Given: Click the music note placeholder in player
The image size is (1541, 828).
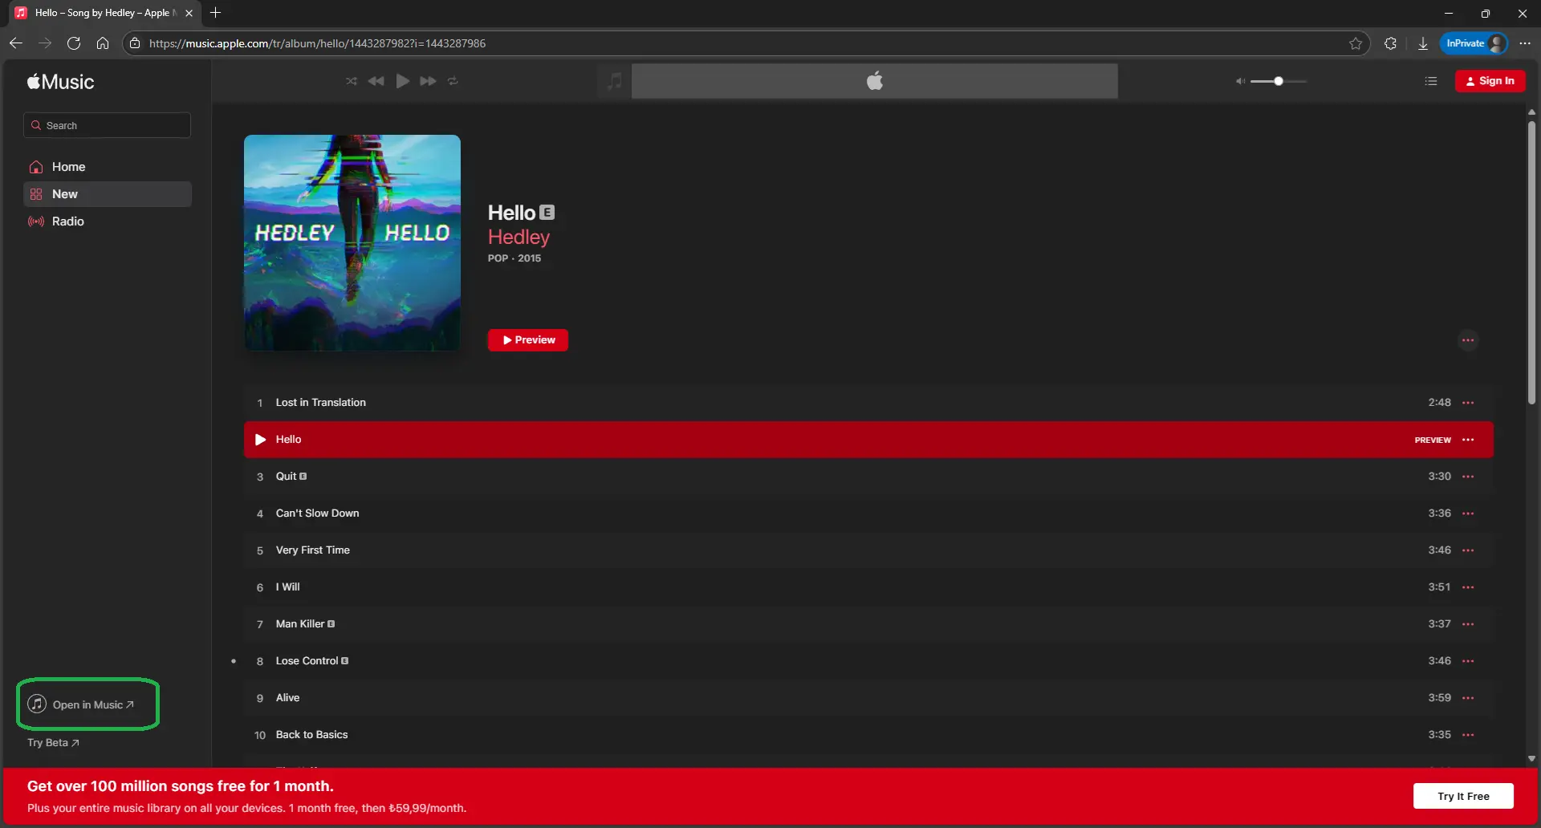Looking at the screenshot, I should click(614, 81).
